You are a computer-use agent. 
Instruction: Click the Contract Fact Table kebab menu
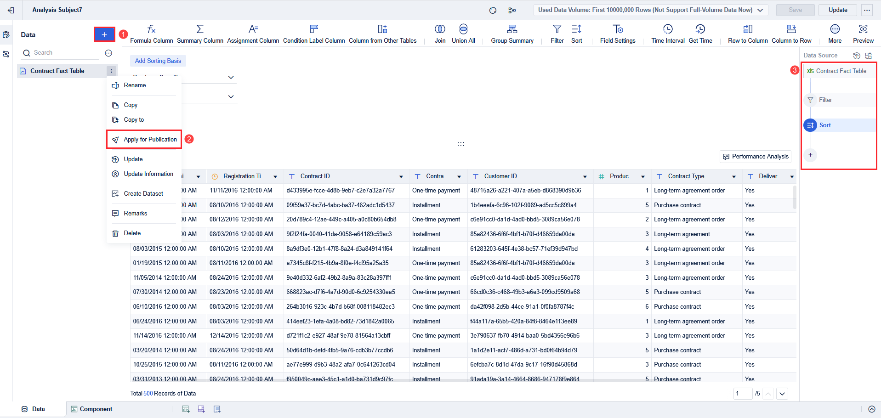tap(111, 71)
